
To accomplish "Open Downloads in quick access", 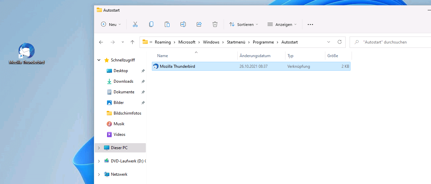I will [123, 81].
